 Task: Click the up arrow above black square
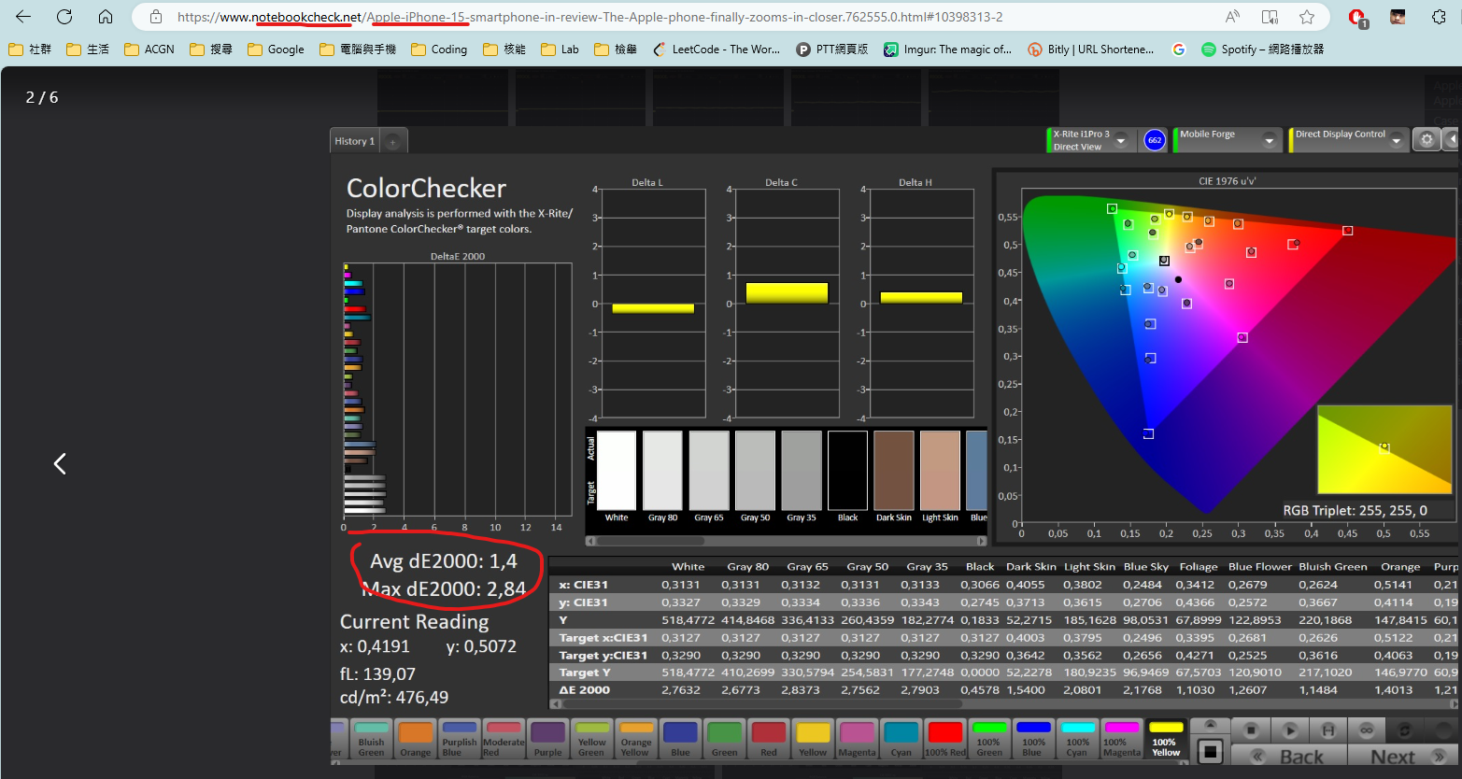click(1211, 726)
